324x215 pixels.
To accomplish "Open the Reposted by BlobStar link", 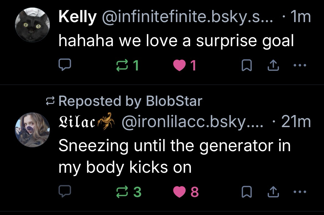I will 130,101.
